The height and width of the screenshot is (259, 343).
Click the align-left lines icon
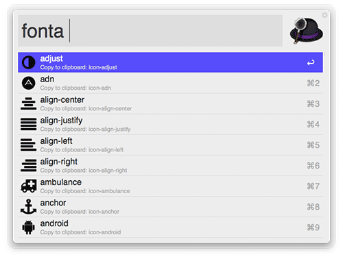point(29,145)
